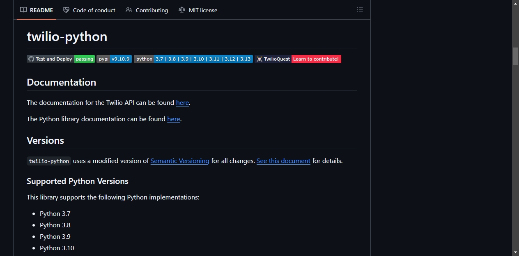Open Twilio API documentation 'here' link
This screenshot has height=256, width=519.
(182, 103)
